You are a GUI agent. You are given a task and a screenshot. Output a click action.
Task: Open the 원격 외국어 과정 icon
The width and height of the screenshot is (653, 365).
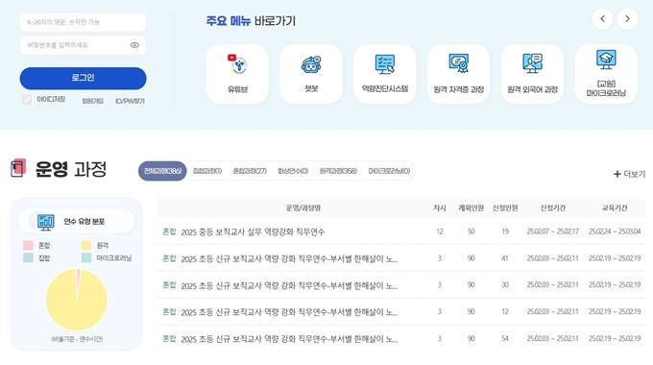coord(532,63)
